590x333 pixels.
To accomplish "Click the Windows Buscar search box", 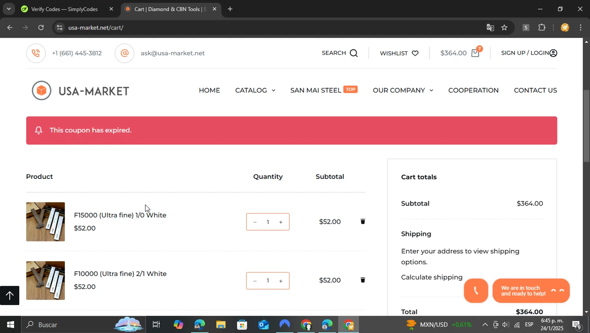I will pos(83,325).
